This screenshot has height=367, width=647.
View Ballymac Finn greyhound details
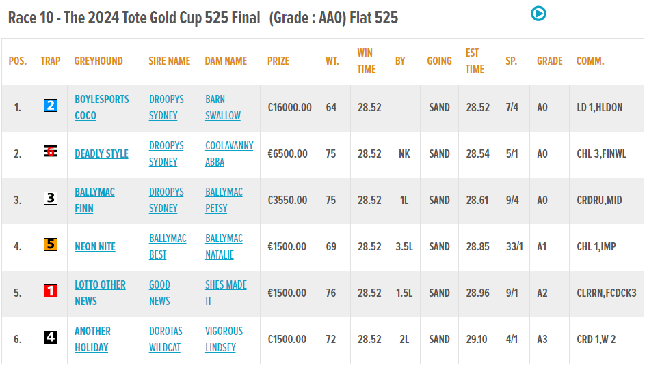coord(94,200)
